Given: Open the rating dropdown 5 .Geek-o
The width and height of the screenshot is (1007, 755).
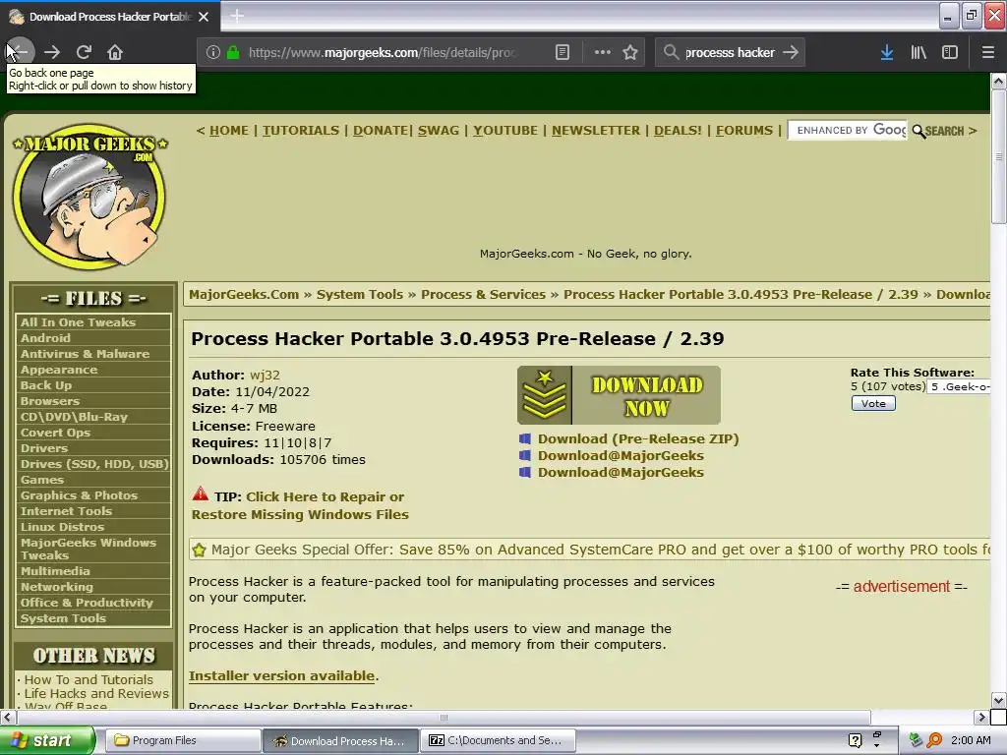Looking at the screenshot, I should tap(959, 387).
